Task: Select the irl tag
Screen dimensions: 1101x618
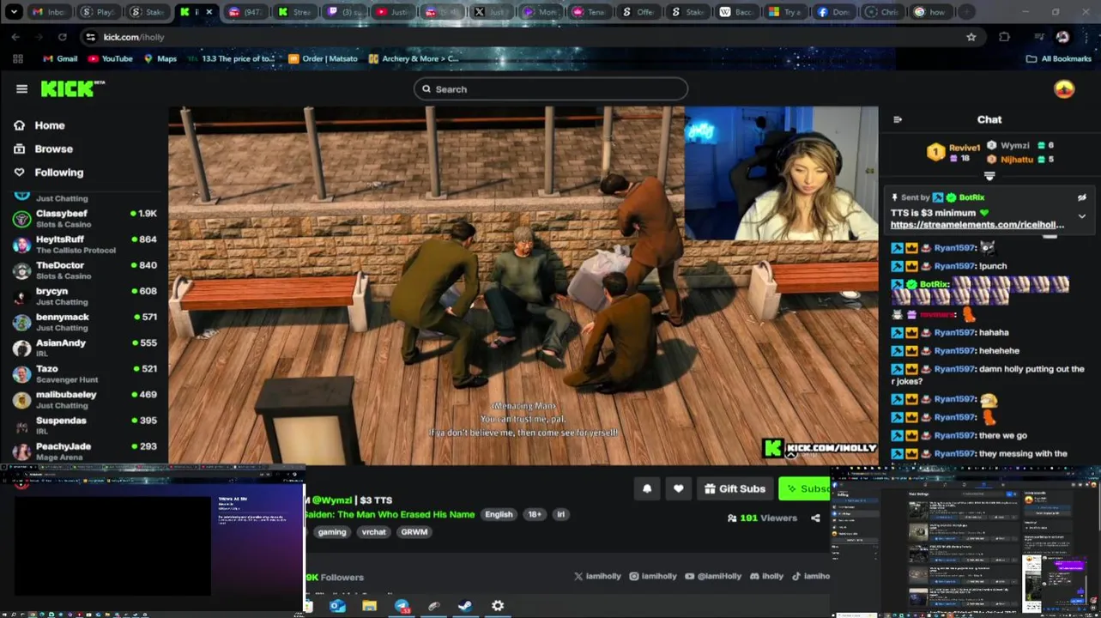Action: (561, 514)
